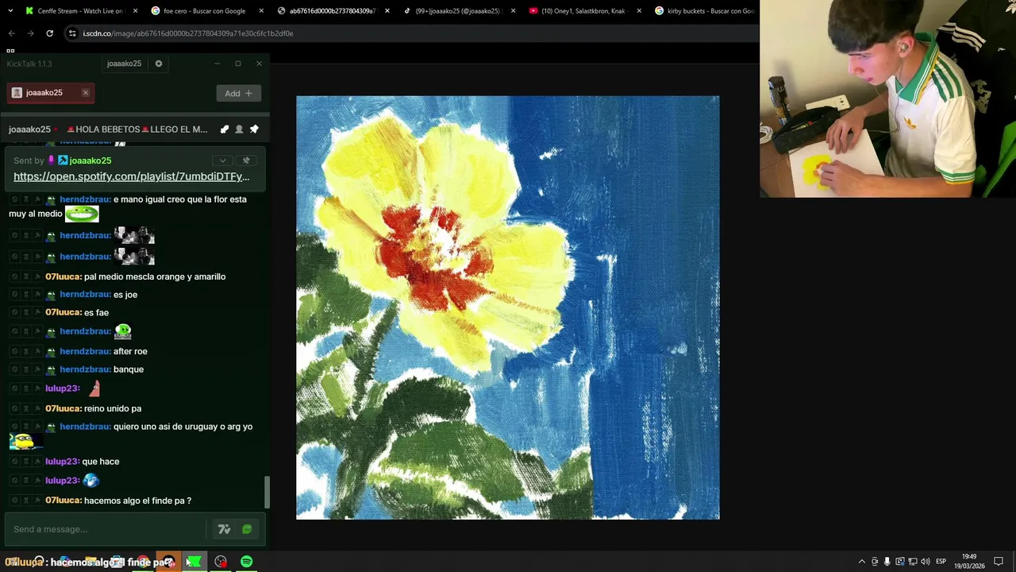
Task: Open taskbar clock and date
Action: click(x=969, y=562)
